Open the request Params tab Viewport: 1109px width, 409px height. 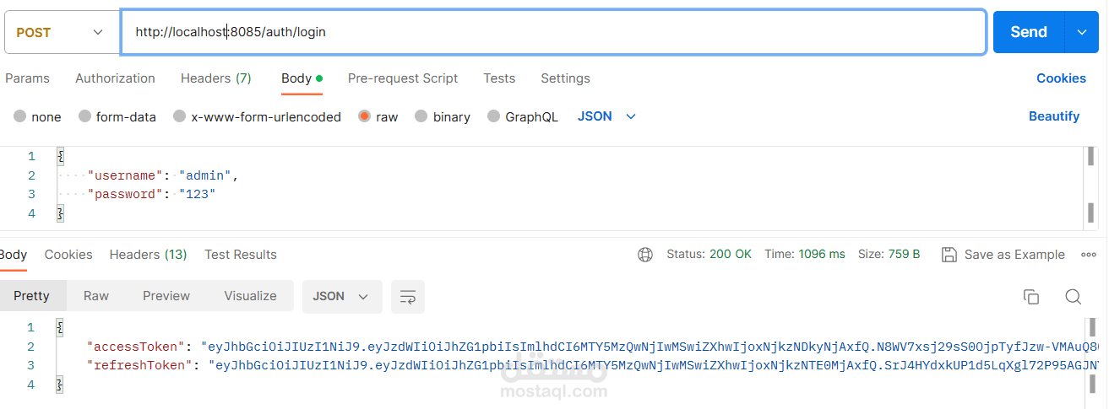pyautogui.click(x=27, y=78)
